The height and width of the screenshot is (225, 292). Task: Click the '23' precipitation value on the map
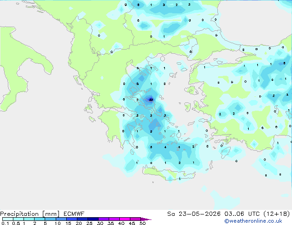coord(151,100)
